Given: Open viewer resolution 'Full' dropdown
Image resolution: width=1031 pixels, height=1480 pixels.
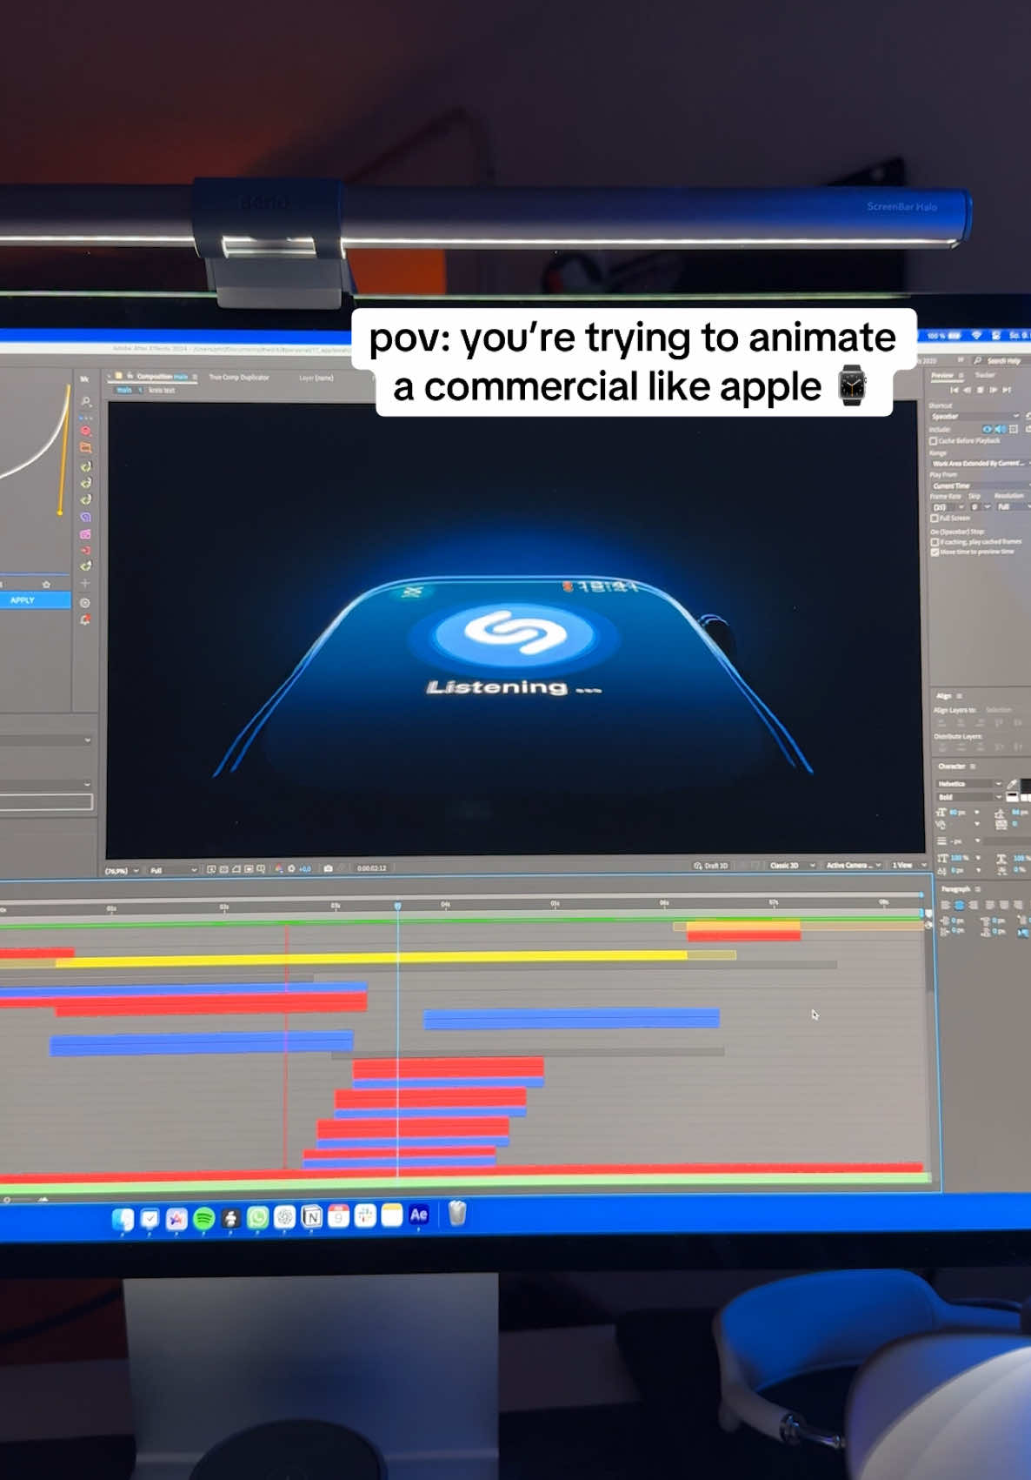Looking at the screenshot, I should coord(173,870).
